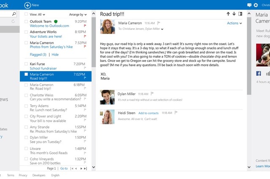Flag Maria Cameron's message in reading pane
Viewport: 270px width, 179px height.
tap(159, 23)
